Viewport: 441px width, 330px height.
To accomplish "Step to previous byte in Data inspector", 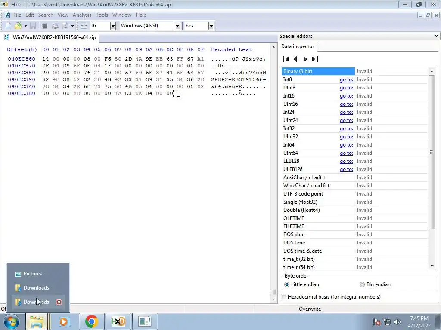I will (x=295, y=59).
